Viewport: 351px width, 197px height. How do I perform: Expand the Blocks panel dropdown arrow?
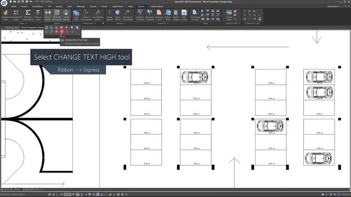(62, 24)
